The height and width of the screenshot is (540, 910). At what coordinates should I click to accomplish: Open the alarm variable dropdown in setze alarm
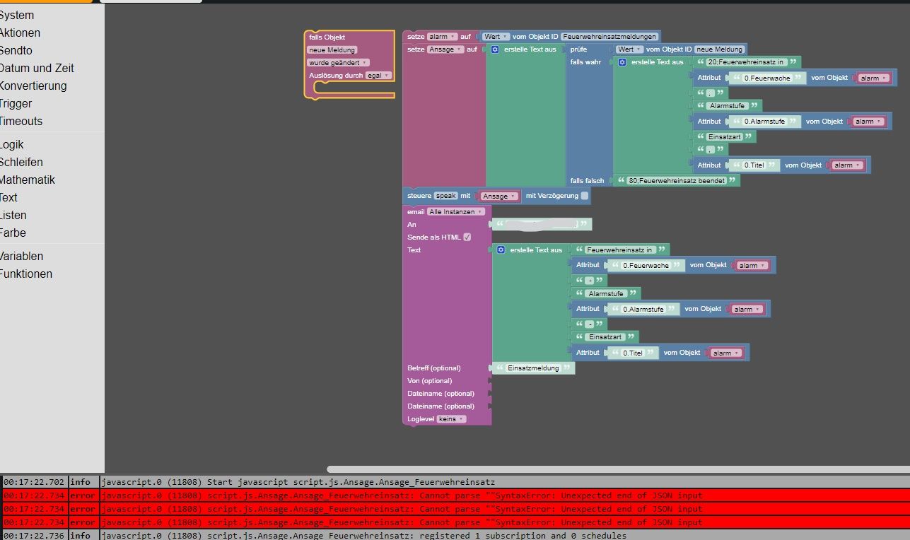(443, 37)
